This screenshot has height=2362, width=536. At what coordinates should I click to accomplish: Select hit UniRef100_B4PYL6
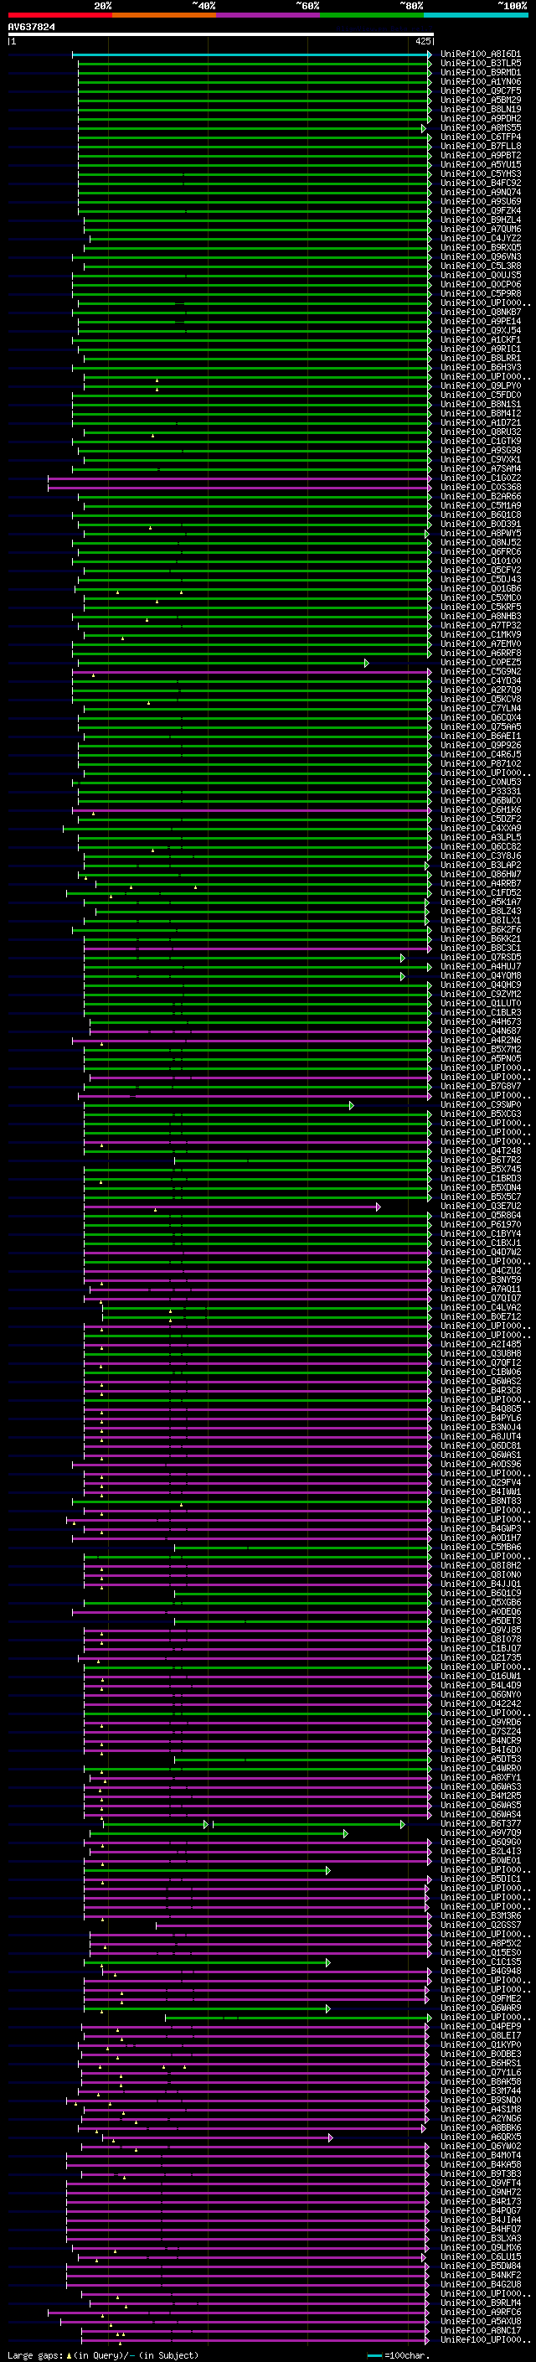(480, 1419)
